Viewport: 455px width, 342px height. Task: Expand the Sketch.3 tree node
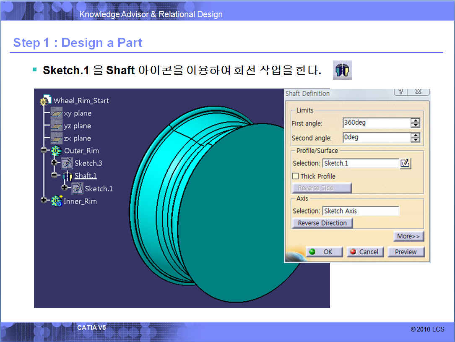click(54, 162)
